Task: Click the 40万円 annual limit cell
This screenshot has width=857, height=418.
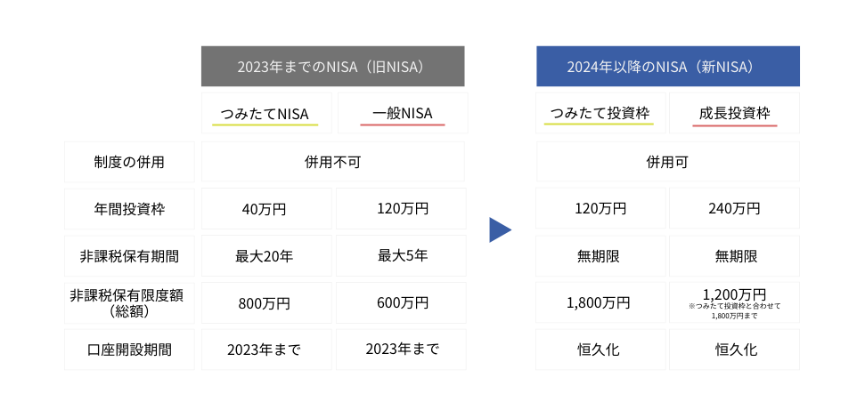Action: [266, 208]
